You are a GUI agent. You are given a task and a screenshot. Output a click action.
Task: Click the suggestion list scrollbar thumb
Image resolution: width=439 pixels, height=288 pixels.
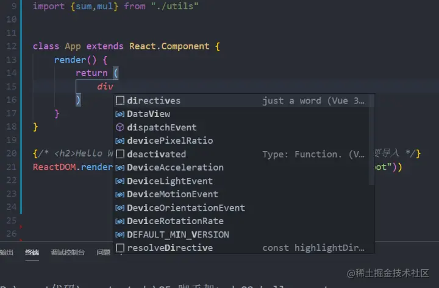pos(372,140)
